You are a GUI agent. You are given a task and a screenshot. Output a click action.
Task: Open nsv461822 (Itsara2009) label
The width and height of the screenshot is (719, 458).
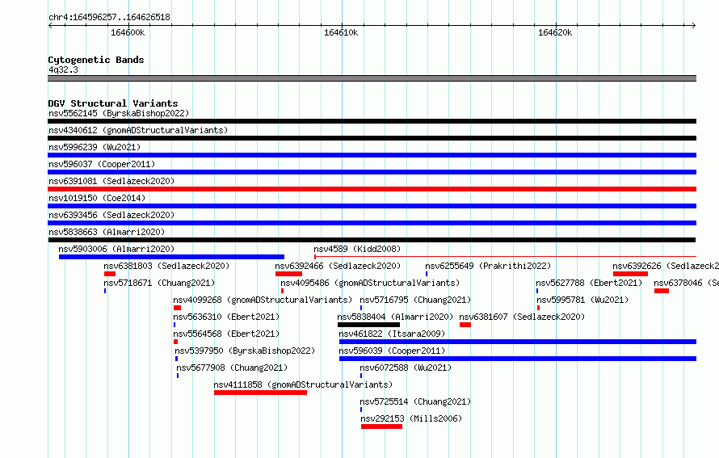pyautogui.click(x=392, y=334)
